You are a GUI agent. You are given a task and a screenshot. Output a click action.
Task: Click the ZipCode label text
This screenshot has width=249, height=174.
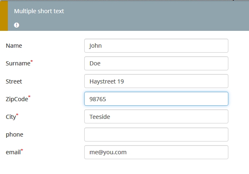(x=17, y=99)
